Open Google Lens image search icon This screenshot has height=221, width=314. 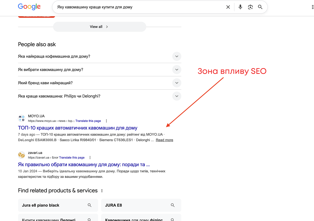[250, 7]
